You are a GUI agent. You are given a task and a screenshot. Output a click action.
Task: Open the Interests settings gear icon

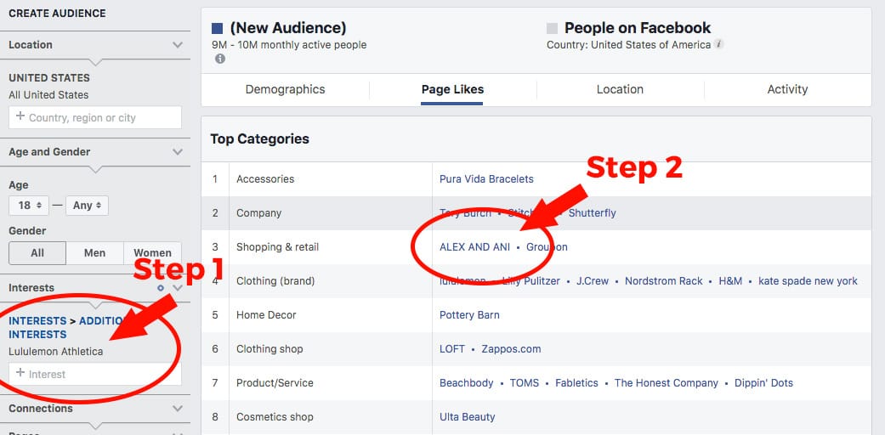tap(161, 288)
